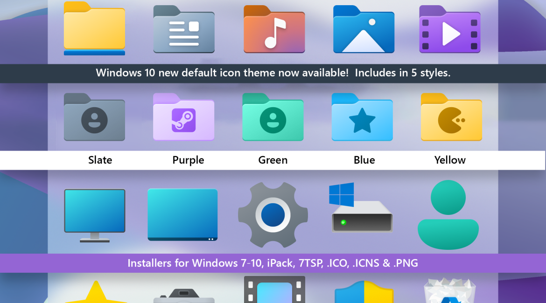Click the Yellow style label
The width and height of the screenshot is (546, 303).
[450, 160]
